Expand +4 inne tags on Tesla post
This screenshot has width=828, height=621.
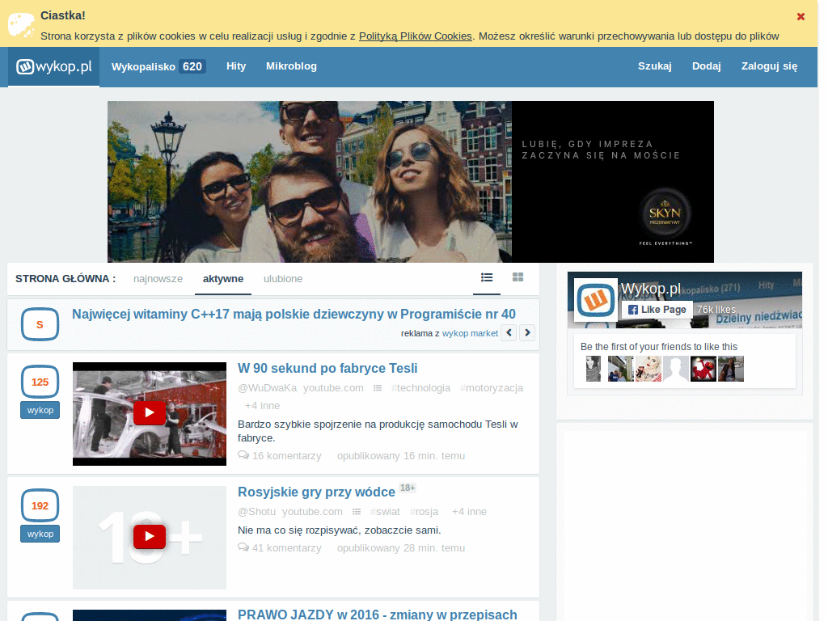(x=263, y=406)
